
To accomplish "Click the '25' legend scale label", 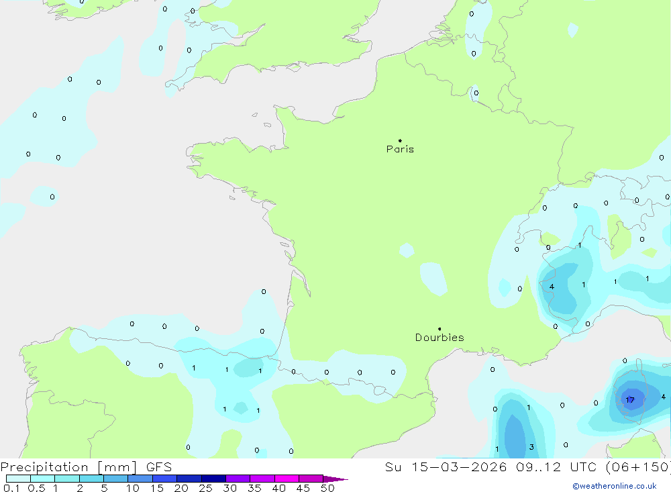I will (206, 488).
